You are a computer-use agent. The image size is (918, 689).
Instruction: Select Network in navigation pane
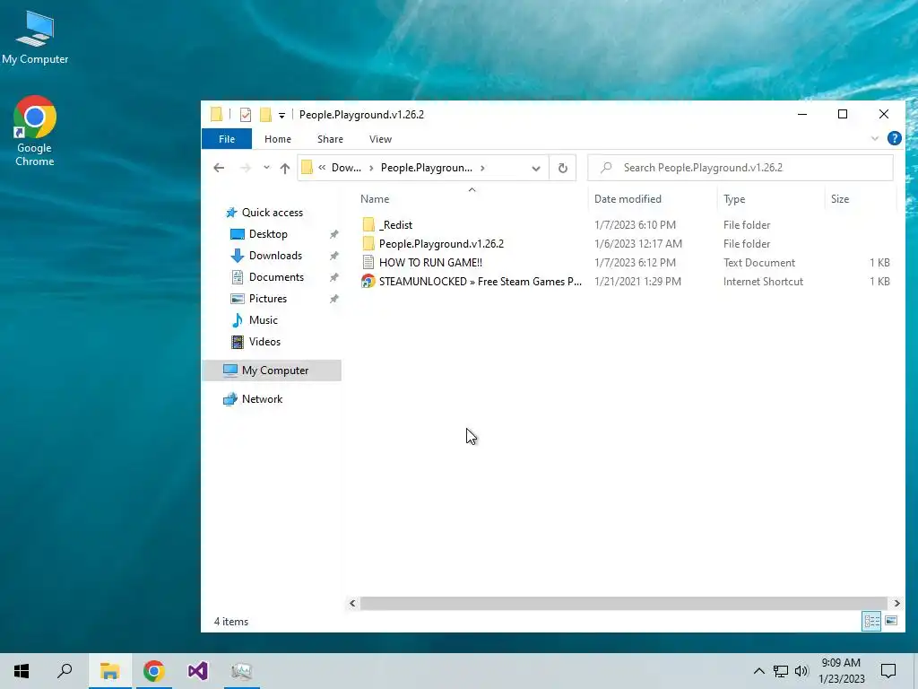click(x=262, y=399)
